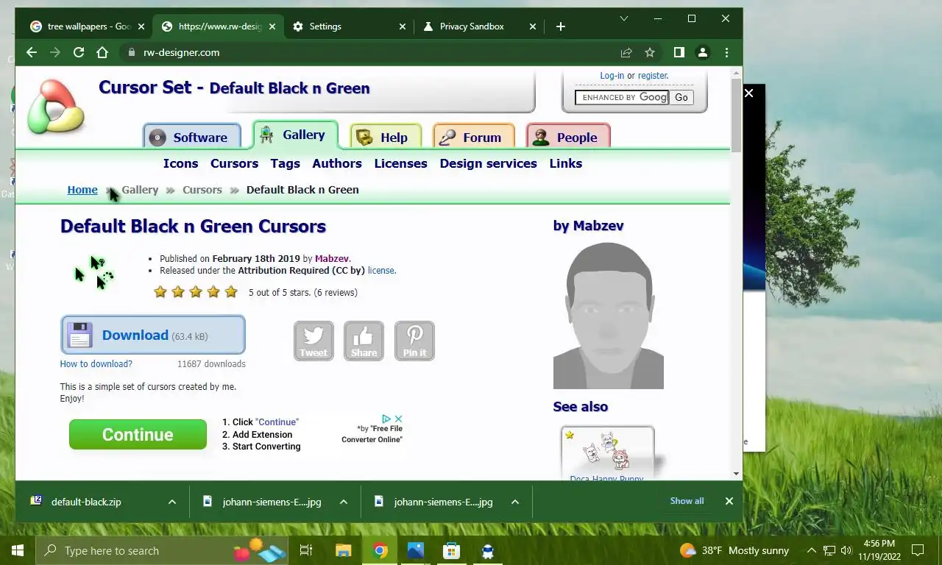Click the Tweet share button
Screen dimensions: 942x565
coord(314,341)
